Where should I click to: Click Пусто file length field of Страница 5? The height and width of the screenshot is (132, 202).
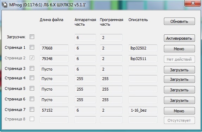coord(54,89)
